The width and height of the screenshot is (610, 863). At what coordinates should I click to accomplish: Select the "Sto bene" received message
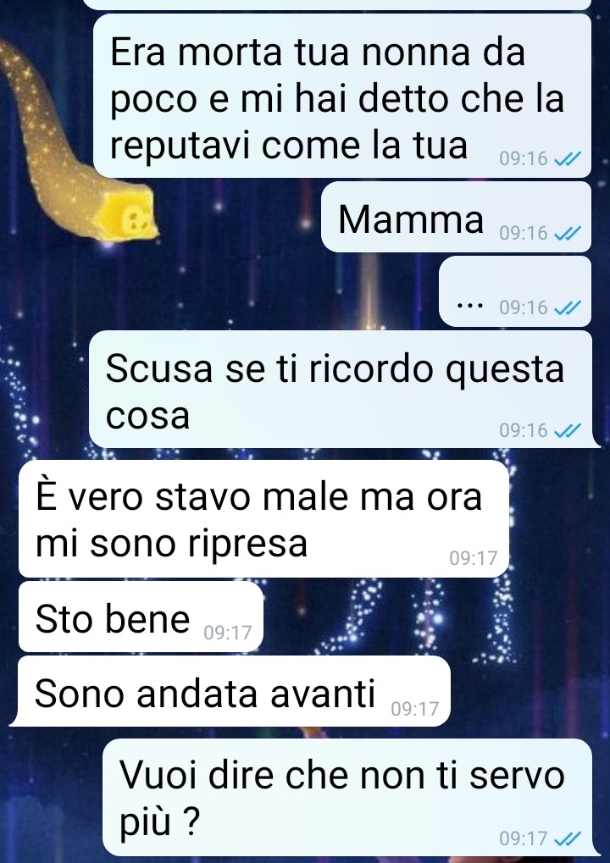[x=141, y=617]
